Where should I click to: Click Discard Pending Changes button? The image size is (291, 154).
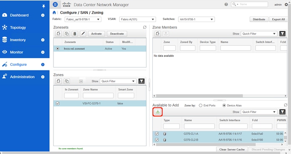(268, 149)
